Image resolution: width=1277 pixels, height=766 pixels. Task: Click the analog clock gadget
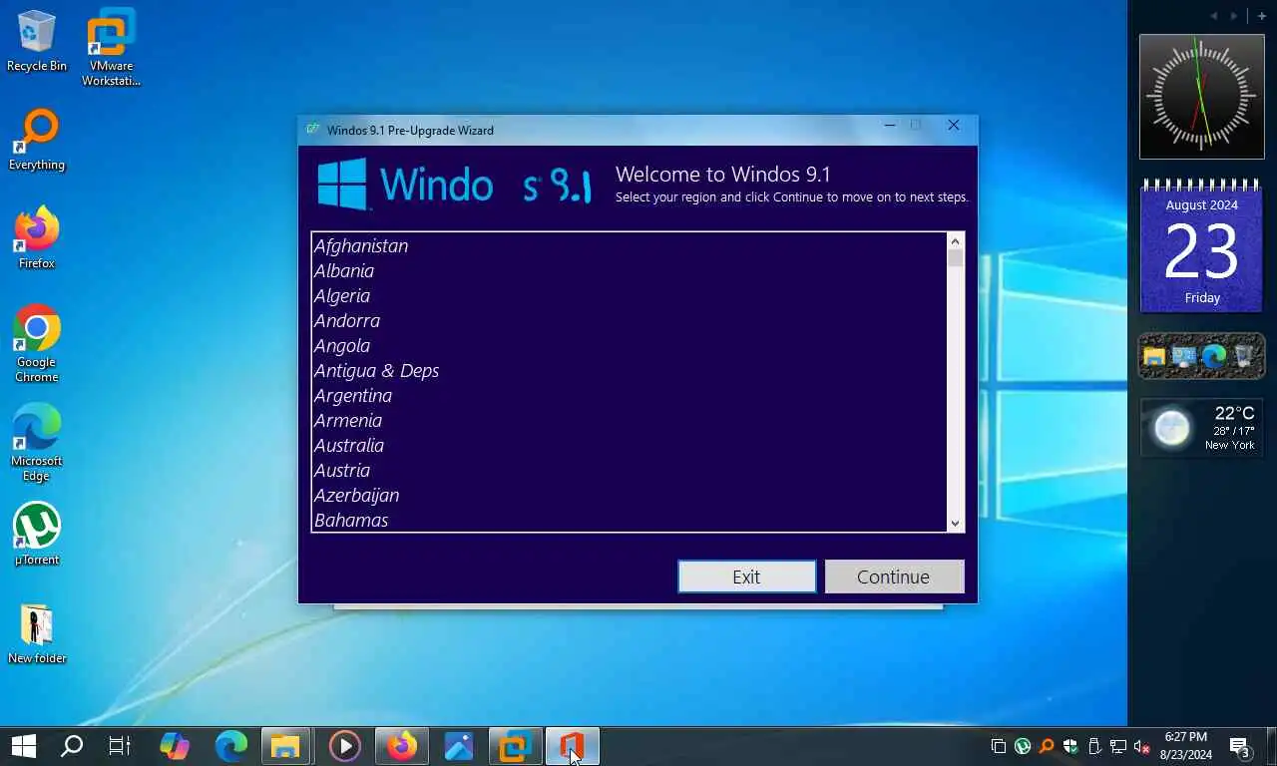pyautogui.click(x=1201, y=97)
